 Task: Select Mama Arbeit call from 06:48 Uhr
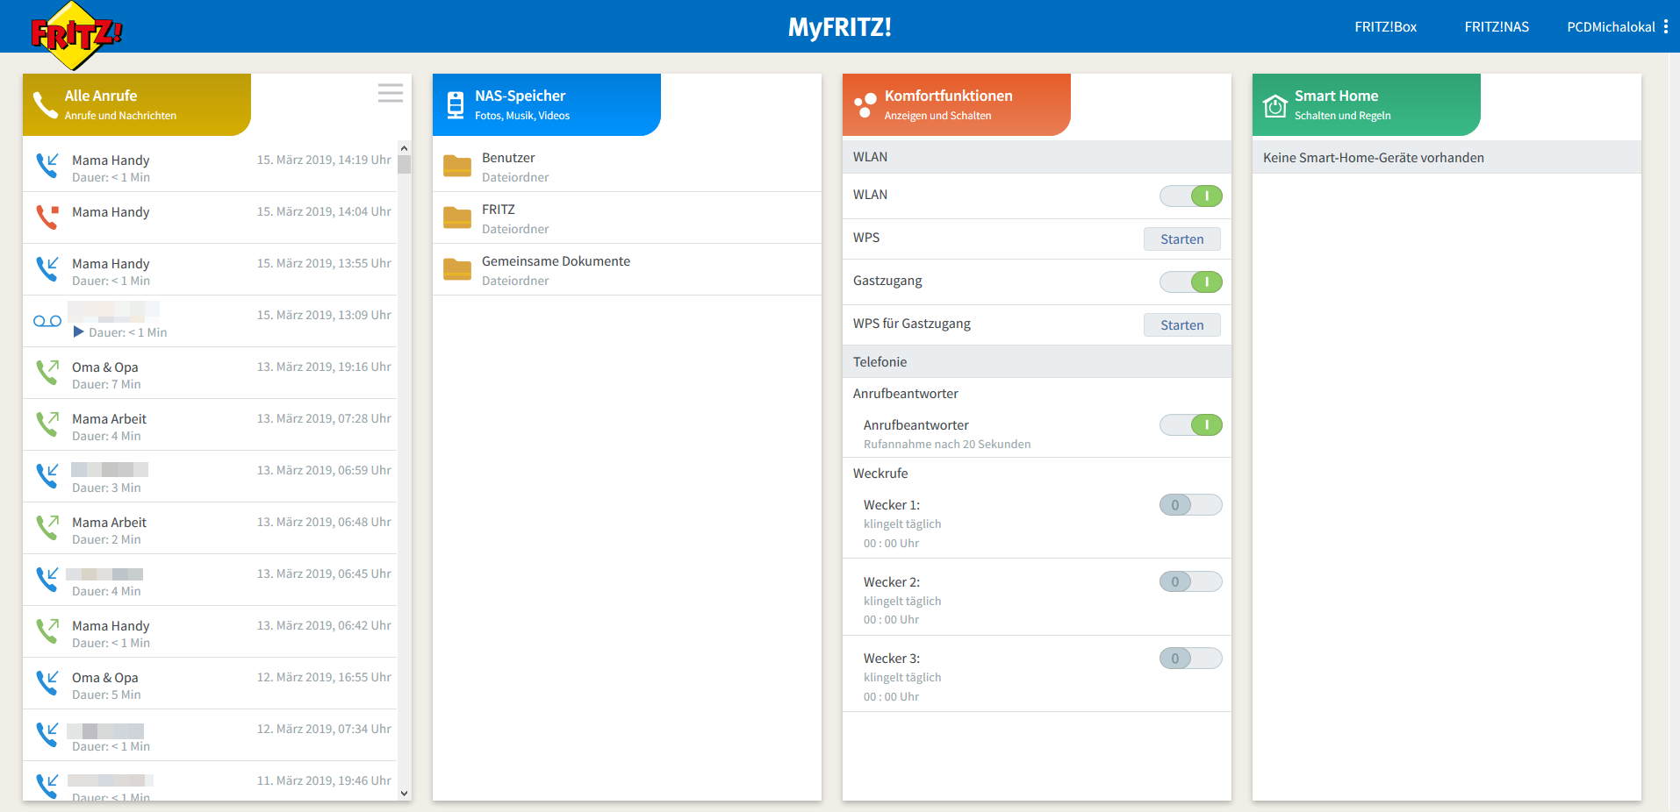tap(211, 528)
